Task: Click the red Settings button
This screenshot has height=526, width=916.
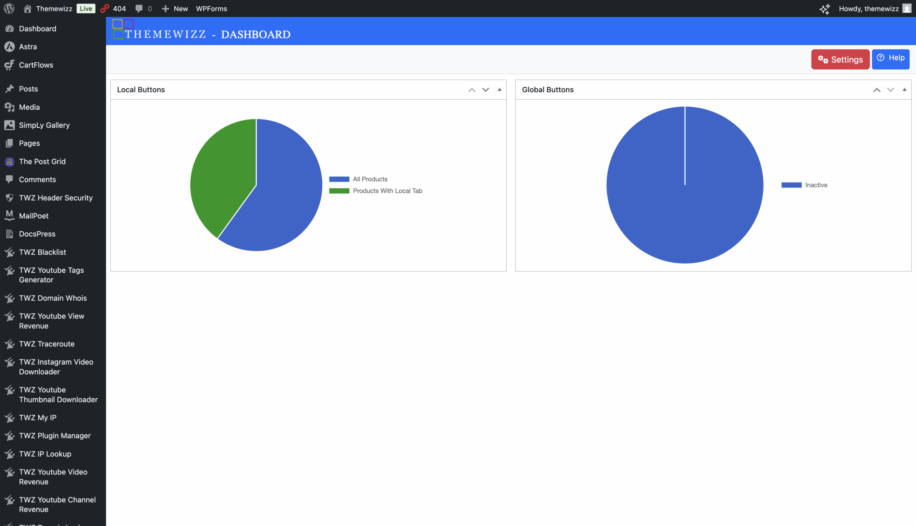Action: (840, 59)
